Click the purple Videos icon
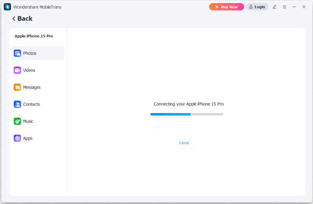The height and width of the screenshot is (204, 313). click(17, 70)
